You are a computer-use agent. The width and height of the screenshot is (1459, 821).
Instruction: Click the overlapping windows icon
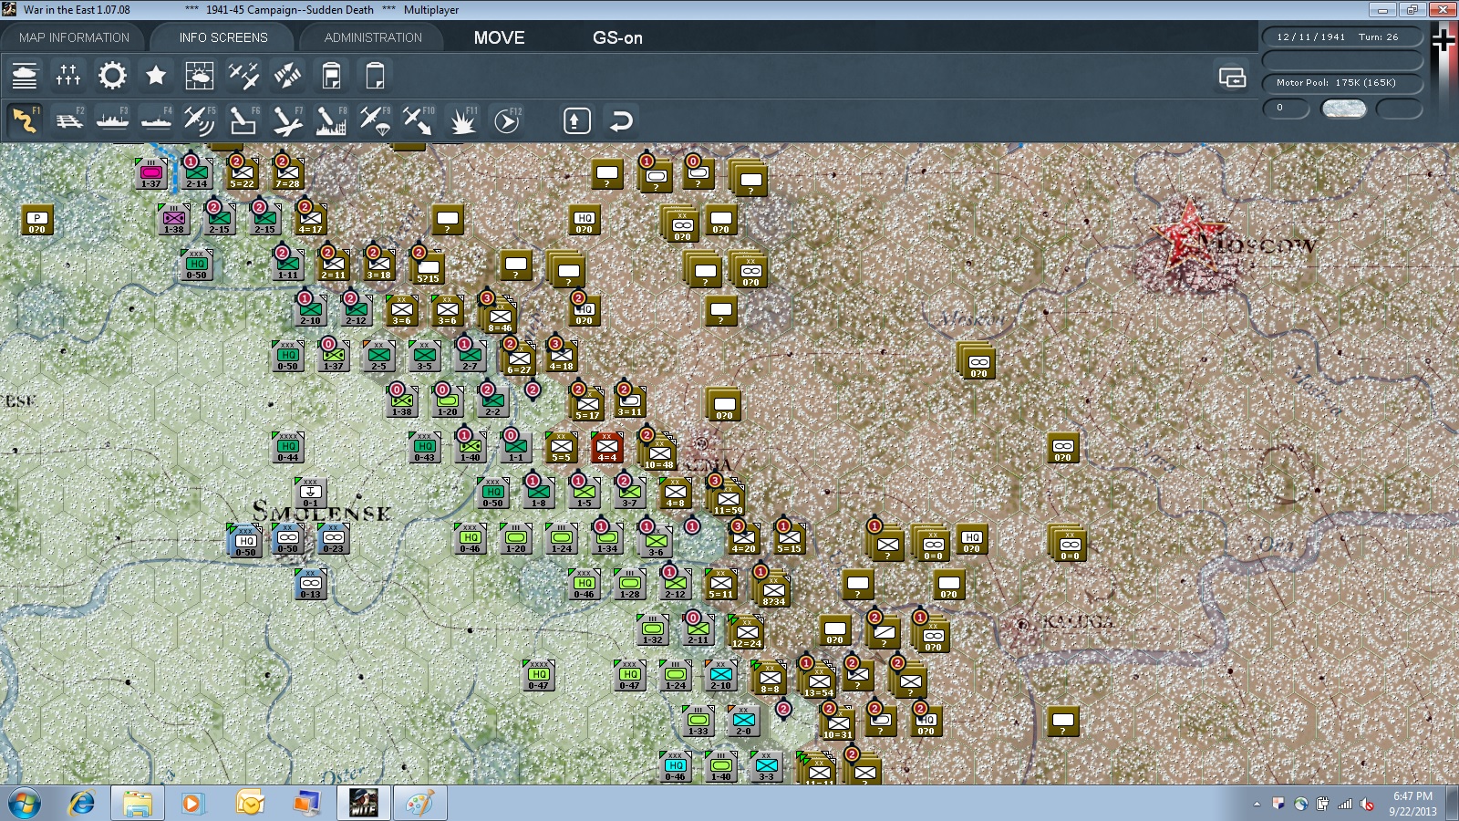pos(1233,78)
